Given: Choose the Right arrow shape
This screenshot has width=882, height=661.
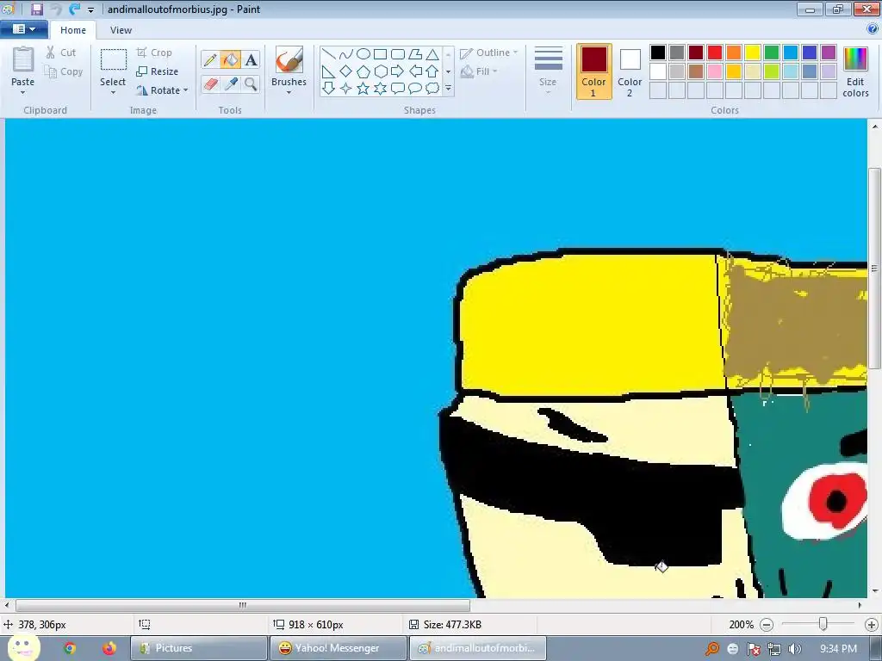Looking at the screenshot, I should tap(398, 71).
